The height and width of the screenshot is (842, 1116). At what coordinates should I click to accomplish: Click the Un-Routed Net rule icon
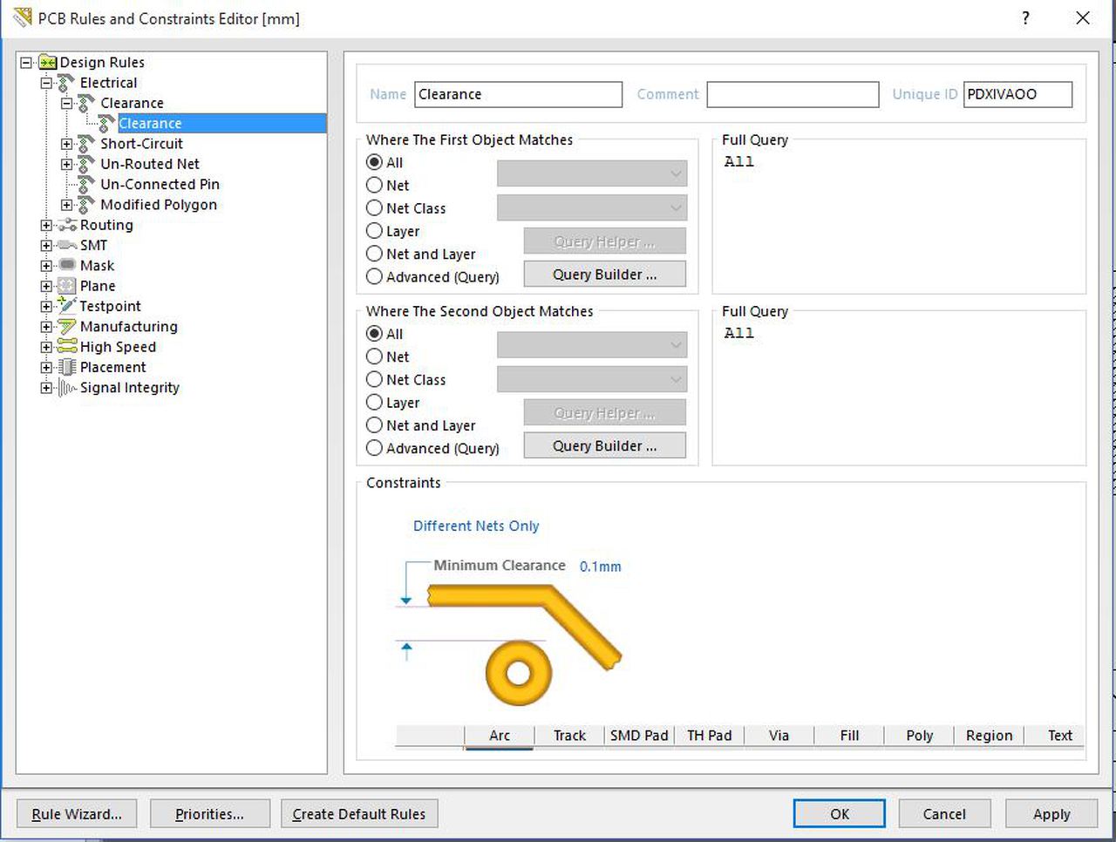86,164
